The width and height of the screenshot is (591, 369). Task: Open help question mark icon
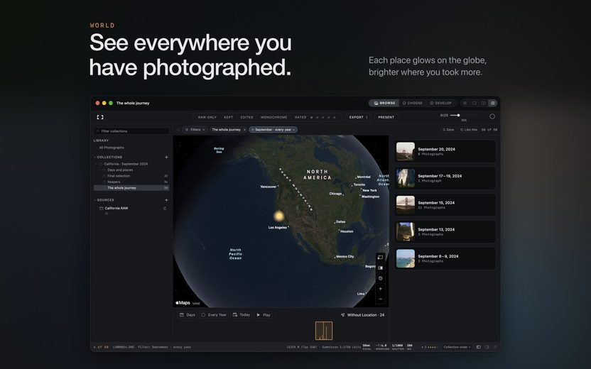click(x=495, y=347)
